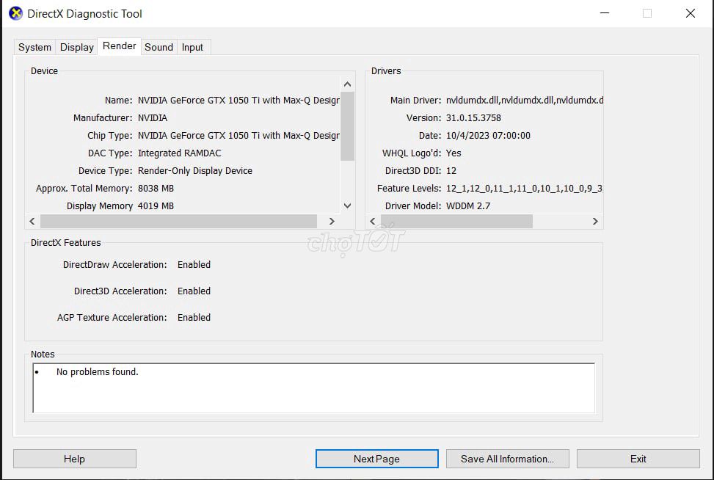The height and width of the screenshot is (480, 714).
Task: Click the Device horizontal scrollbar thumb
Action: click(178, 222)
